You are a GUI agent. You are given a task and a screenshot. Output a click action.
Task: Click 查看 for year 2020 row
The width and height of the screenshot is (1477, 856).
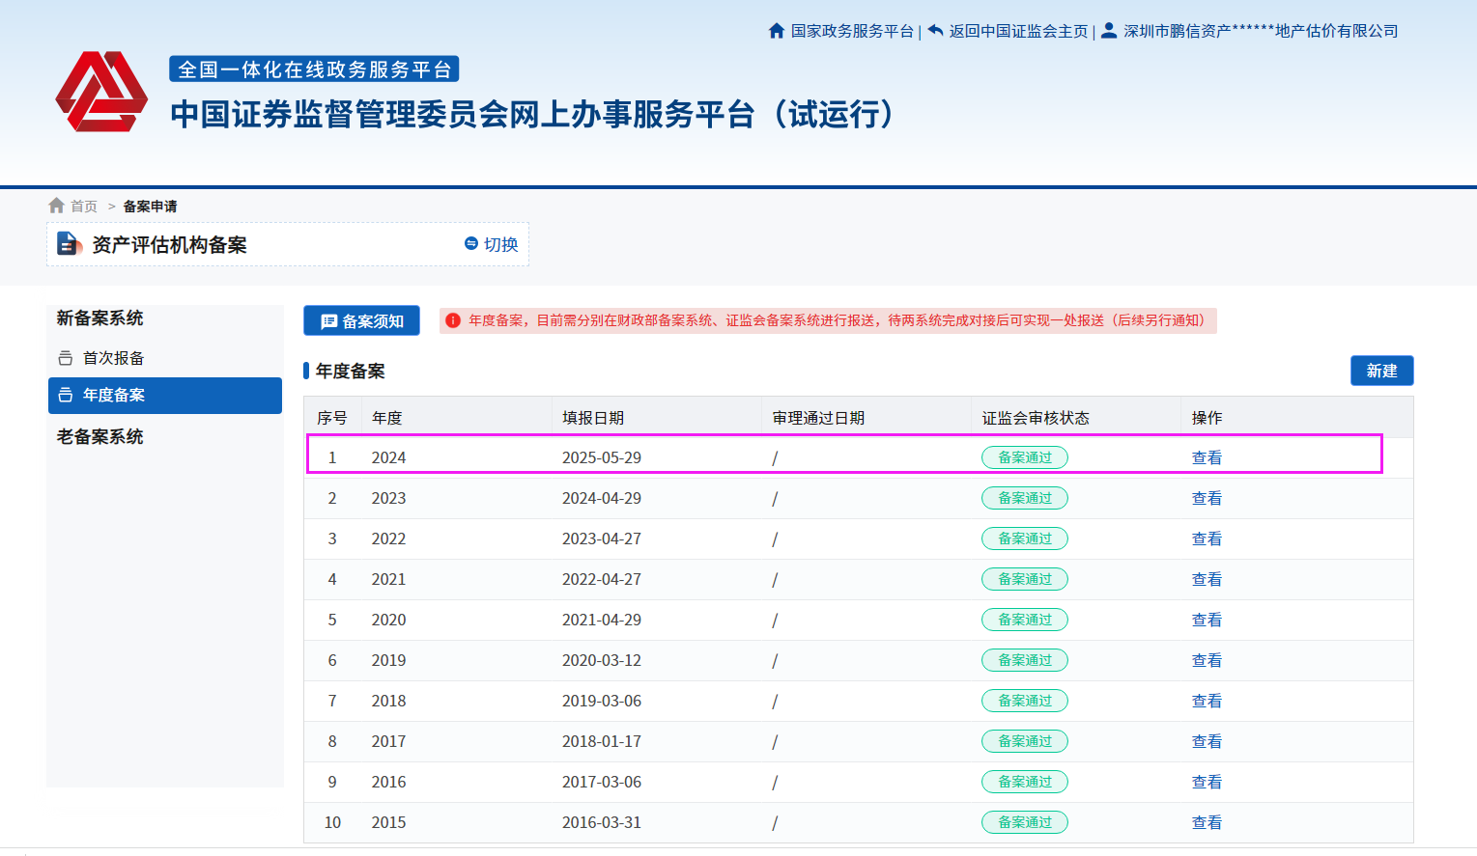[x=1207, y=620]
